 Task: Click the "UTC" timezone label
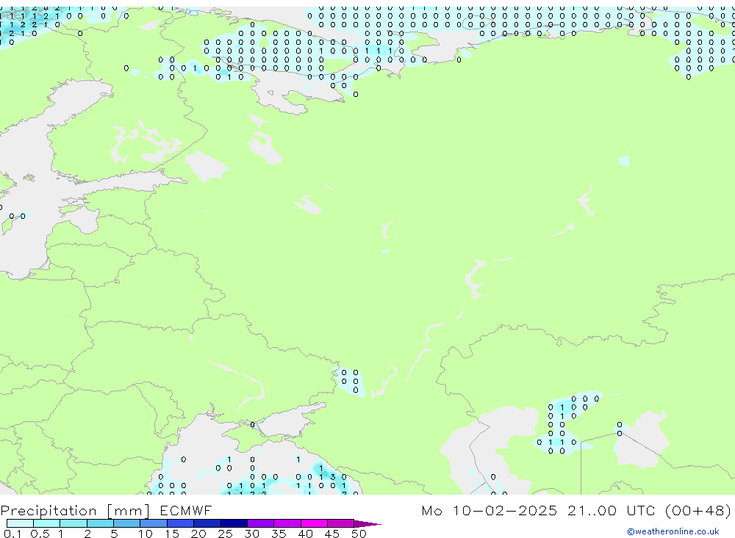pos(641,510)
